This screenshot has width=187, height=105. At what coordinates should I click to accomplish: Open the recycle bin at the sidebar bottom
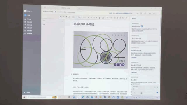click(x=27, y=92)
